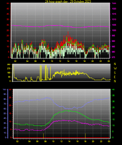Click the yellow dotted sunset marker near 18

(85, 136)
